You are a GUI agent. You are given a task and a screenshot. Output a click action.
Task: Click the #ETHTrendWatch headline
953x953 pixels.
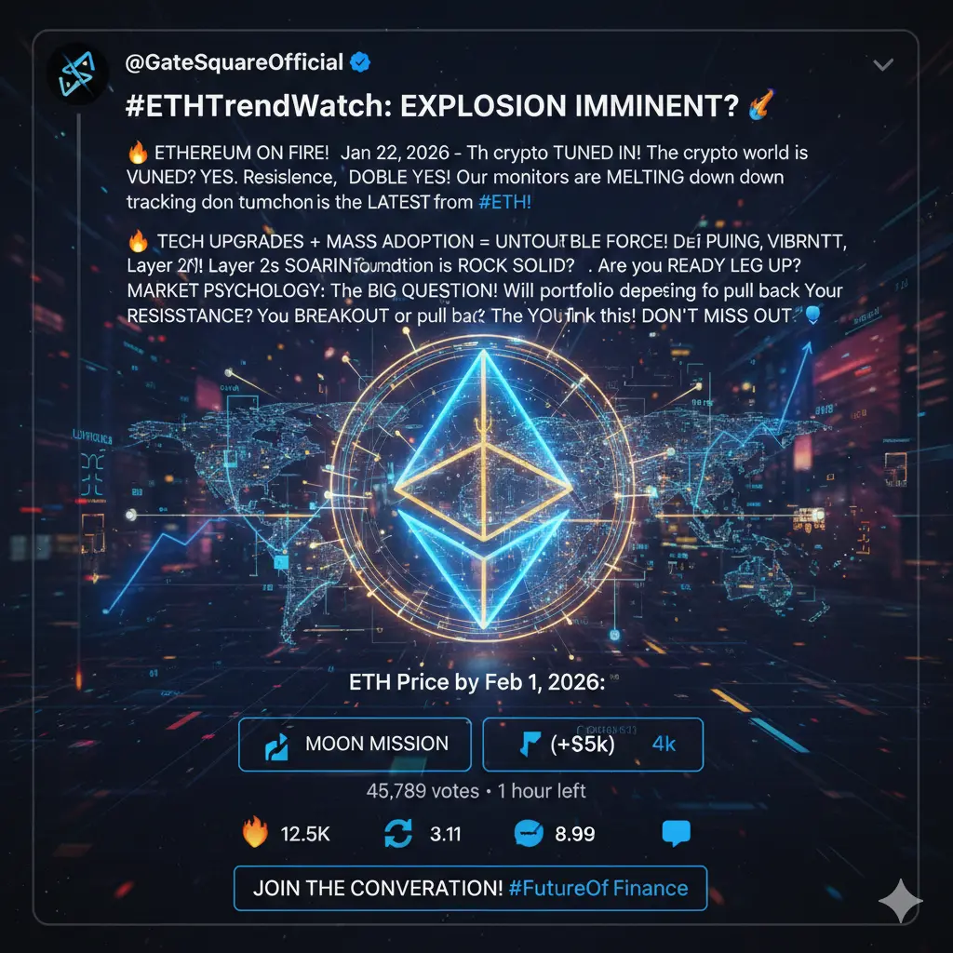(432, 106)
